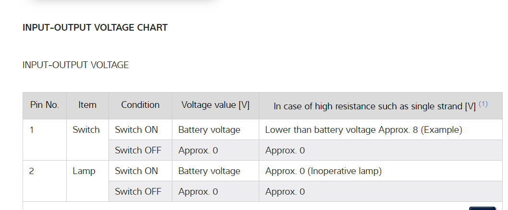Click 'Switch OFF' condition in the Switch row
Viewport: 508px width, 210px height.
[x=138, y=151]
